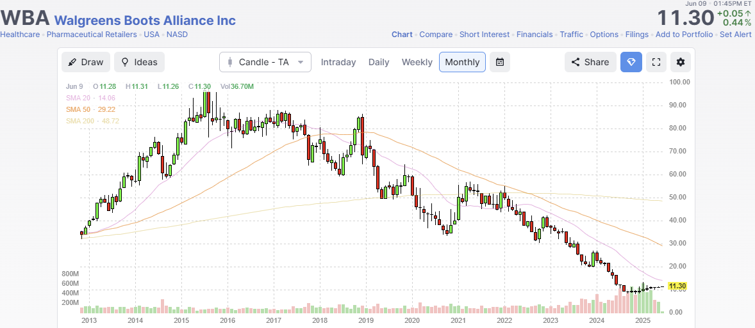The height and width of the screenshot is (328, 755).
Task: Click Set Alert link
Action: click(x=736, y=35)
